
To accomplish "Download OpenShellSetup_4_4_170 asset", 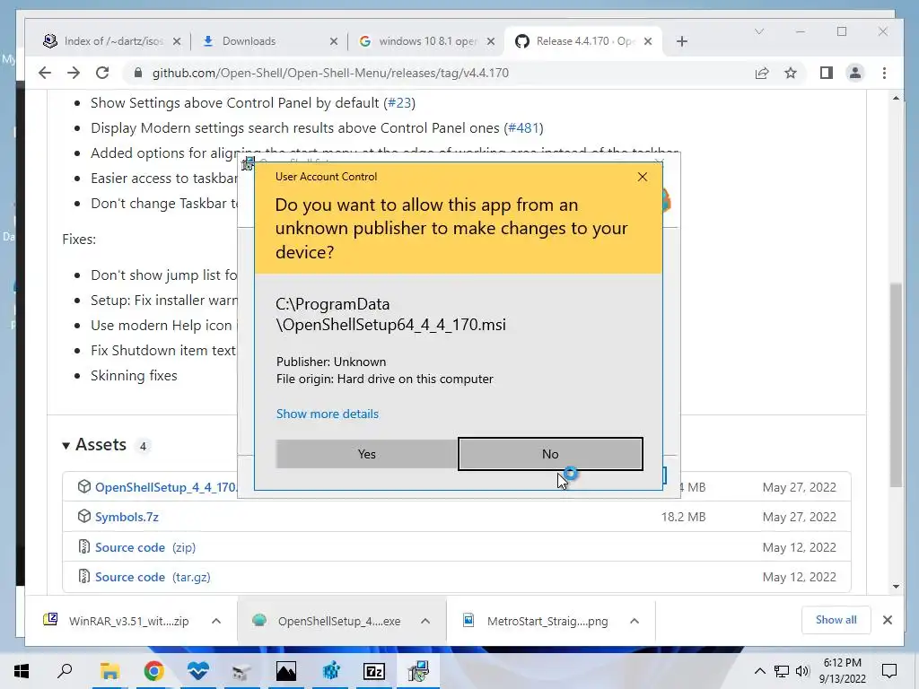I will coord(166,487).
